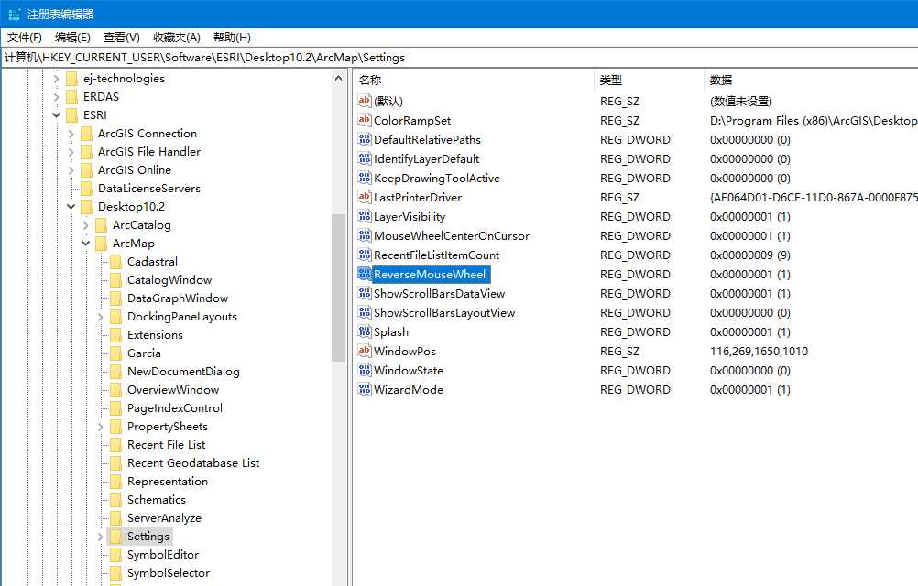Open the 文件(F) menu

pos(25,38)
